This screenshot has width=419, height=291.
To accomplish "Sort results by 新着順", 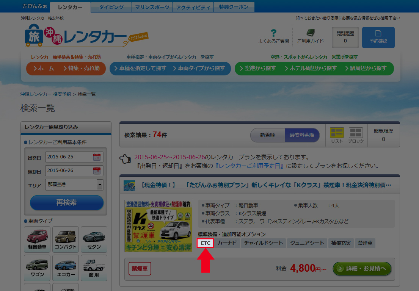I will 267,135.
